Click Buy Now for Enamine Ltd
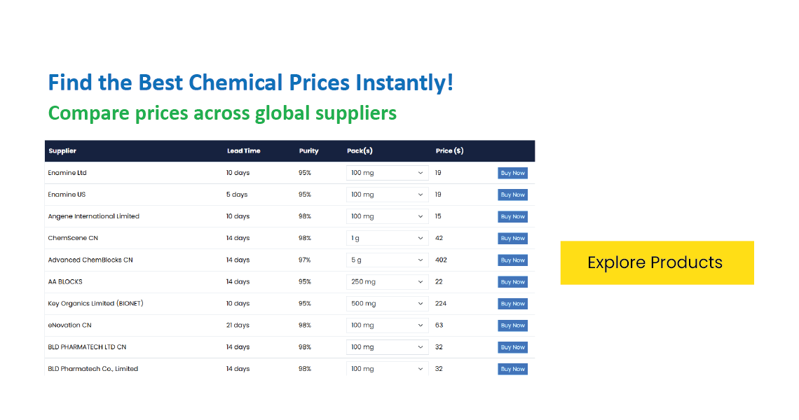This screenshot has width=799, height=420. point(512,173)
